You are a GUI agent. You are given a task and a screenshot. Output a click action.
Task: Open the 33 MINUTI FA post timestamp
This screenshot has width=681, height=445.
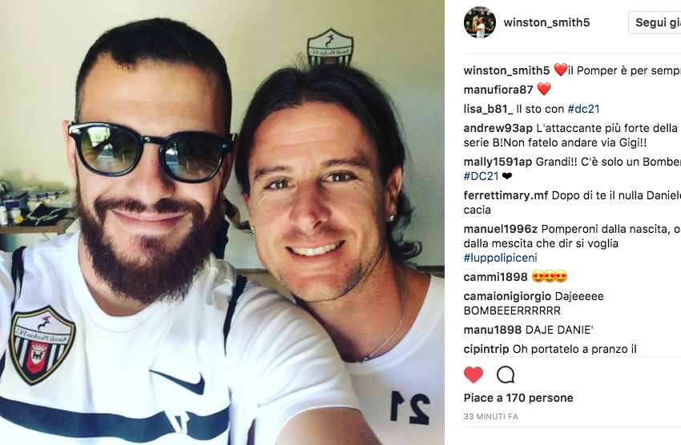tap(491, 416)
